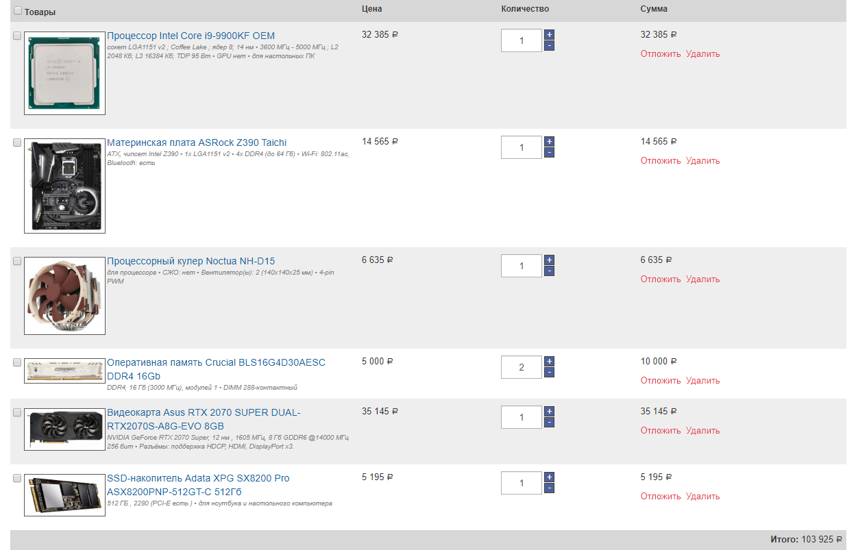The width and height of the screenshot is (856, 550).
Task: Check the Asus RTX 2070 SUPER row
Action: coord(17,413)
